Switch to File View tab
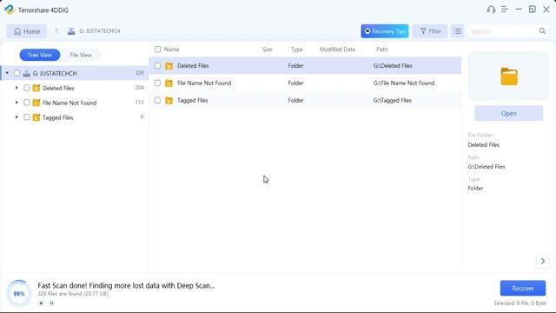Viewport: 556px width, 313px height. coord(81,55)
